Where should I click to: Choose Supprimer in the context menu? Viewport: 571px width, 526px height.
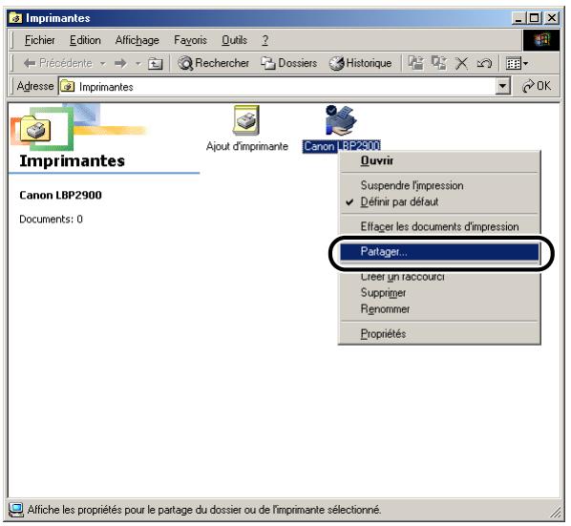(439, 293)
